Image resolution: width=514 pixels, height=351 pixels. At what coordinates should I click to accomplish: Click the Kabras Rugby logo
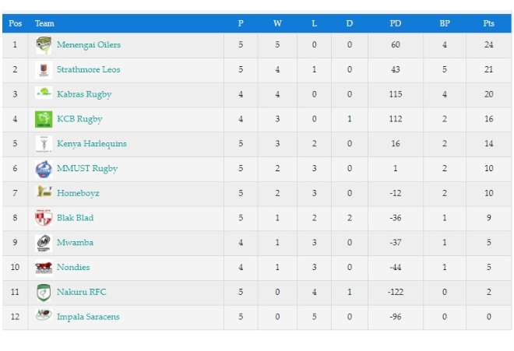tap(44, 93)
